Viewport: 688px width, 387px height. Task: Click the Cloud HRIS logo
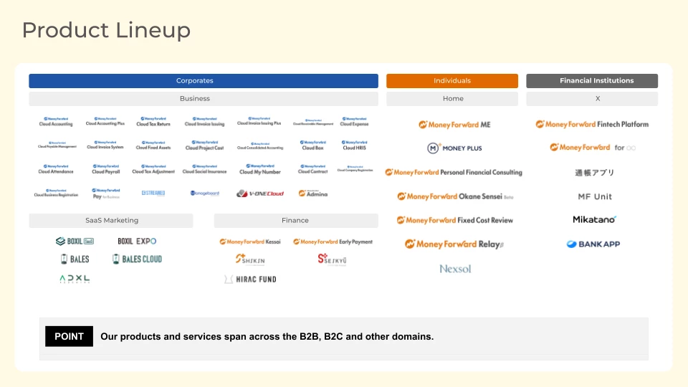coord(355,145)
